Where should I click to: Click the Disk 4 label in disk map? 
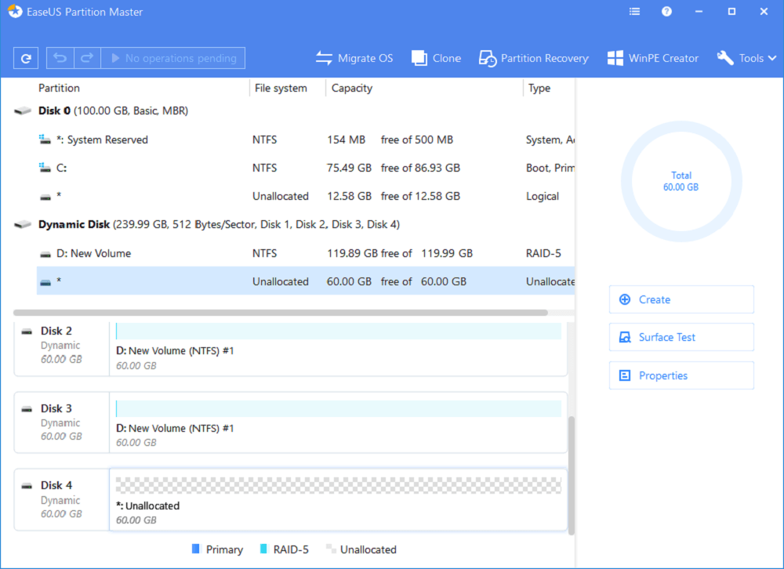56,485
